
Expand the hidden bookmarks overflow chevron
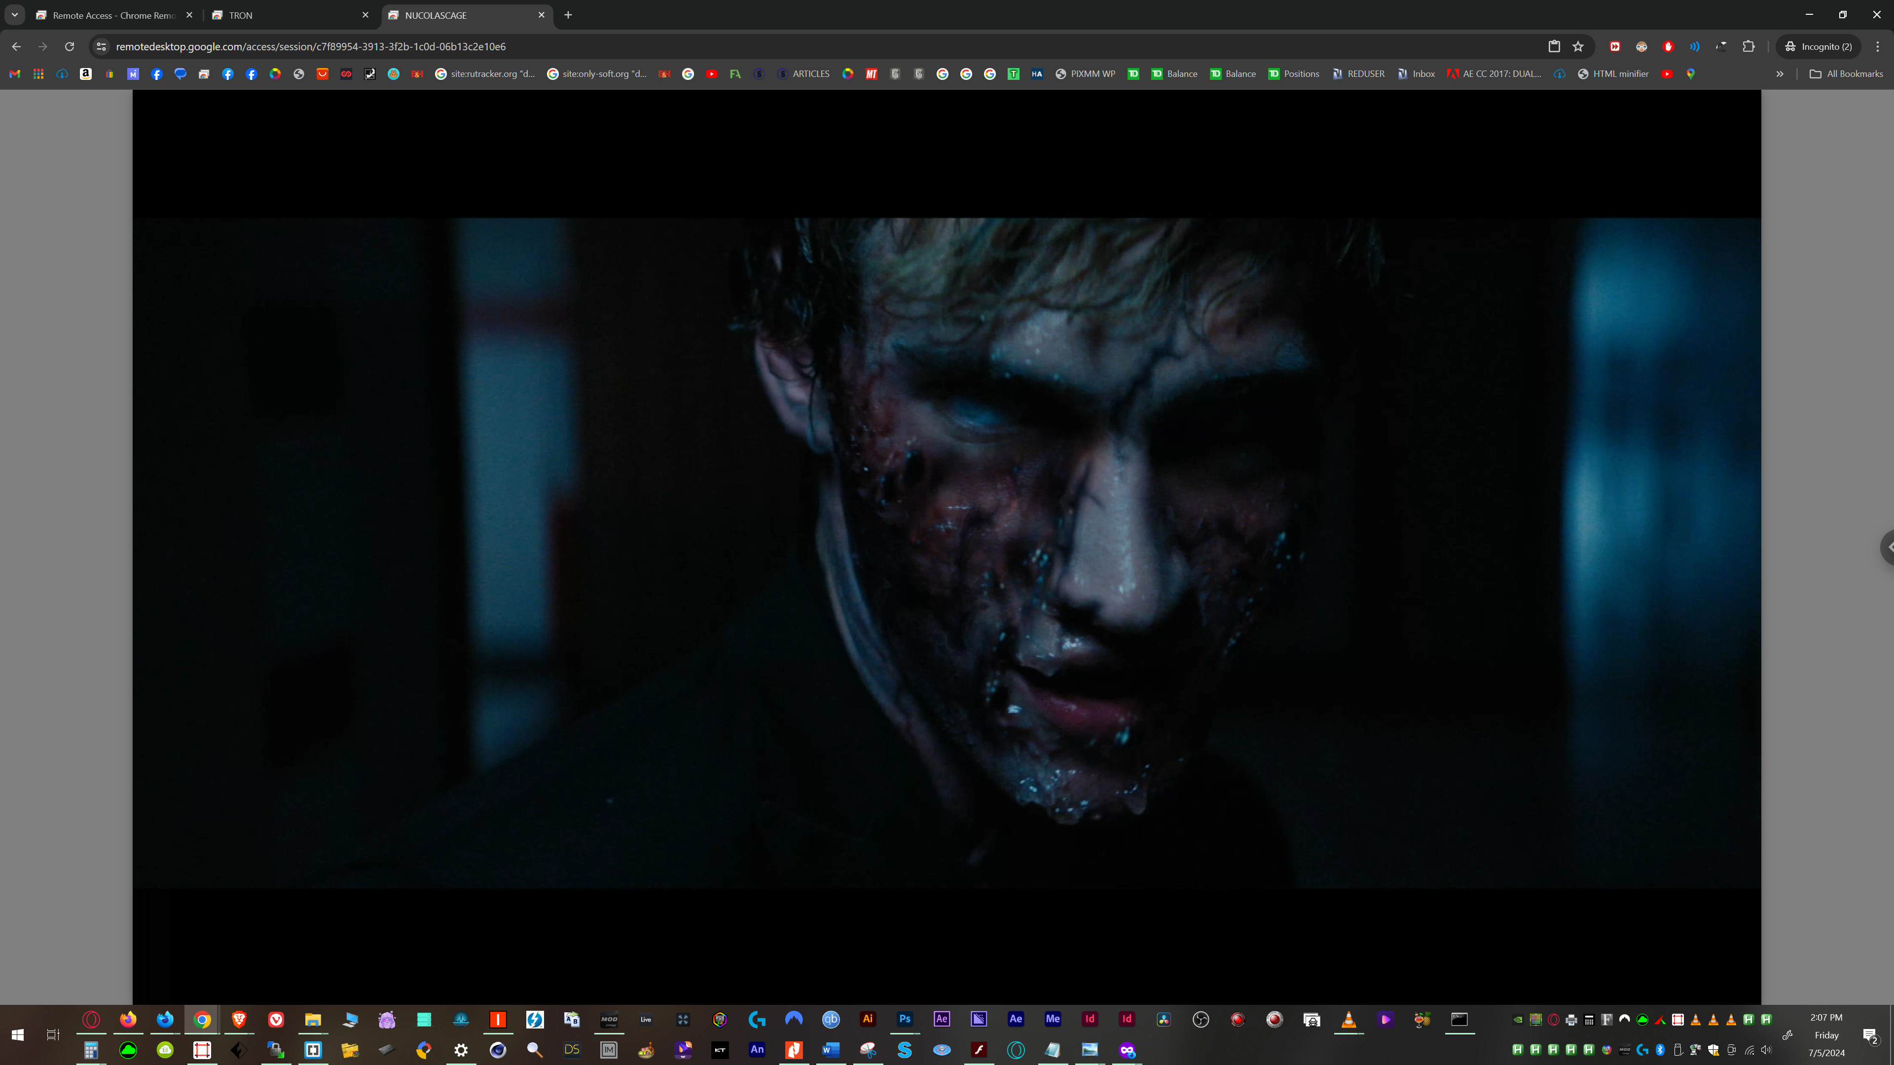[1780, 73]
